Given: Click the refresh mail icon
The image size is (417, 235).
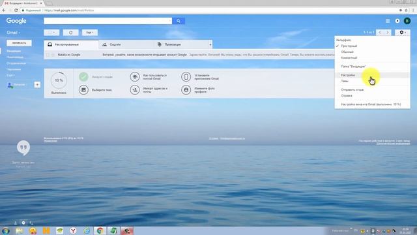Looking at the screenshot, I should click(71, 33).
